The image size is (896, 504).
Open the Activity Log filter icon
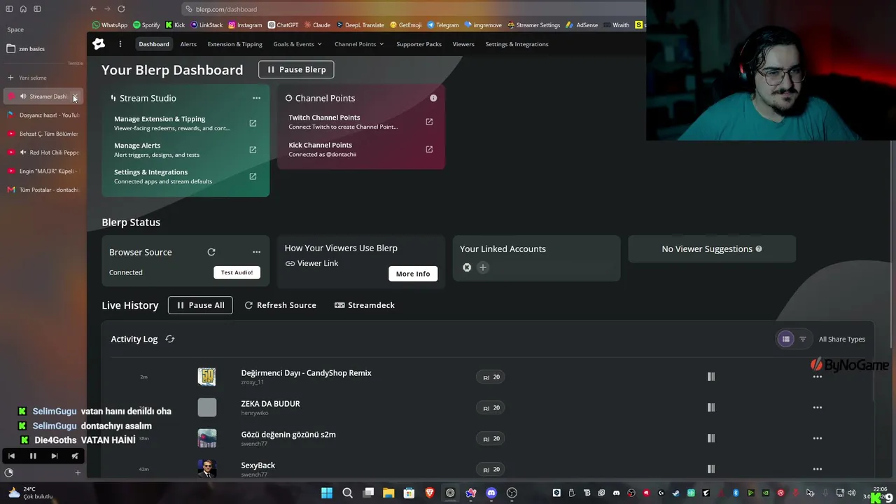pyautogui.click(x=803, y=339)
